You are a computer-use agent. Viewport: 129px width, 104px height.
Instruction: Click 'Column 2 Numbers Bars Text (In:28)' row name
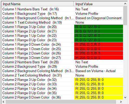coord(30,62)
